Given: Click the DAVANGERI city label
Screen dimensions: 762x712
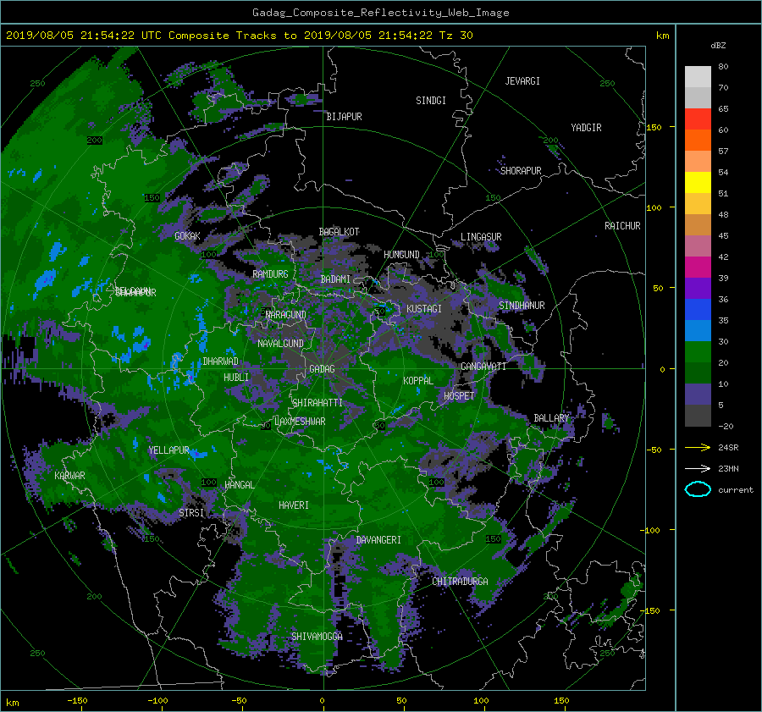Looking at the screenshot, I should 378,540.
